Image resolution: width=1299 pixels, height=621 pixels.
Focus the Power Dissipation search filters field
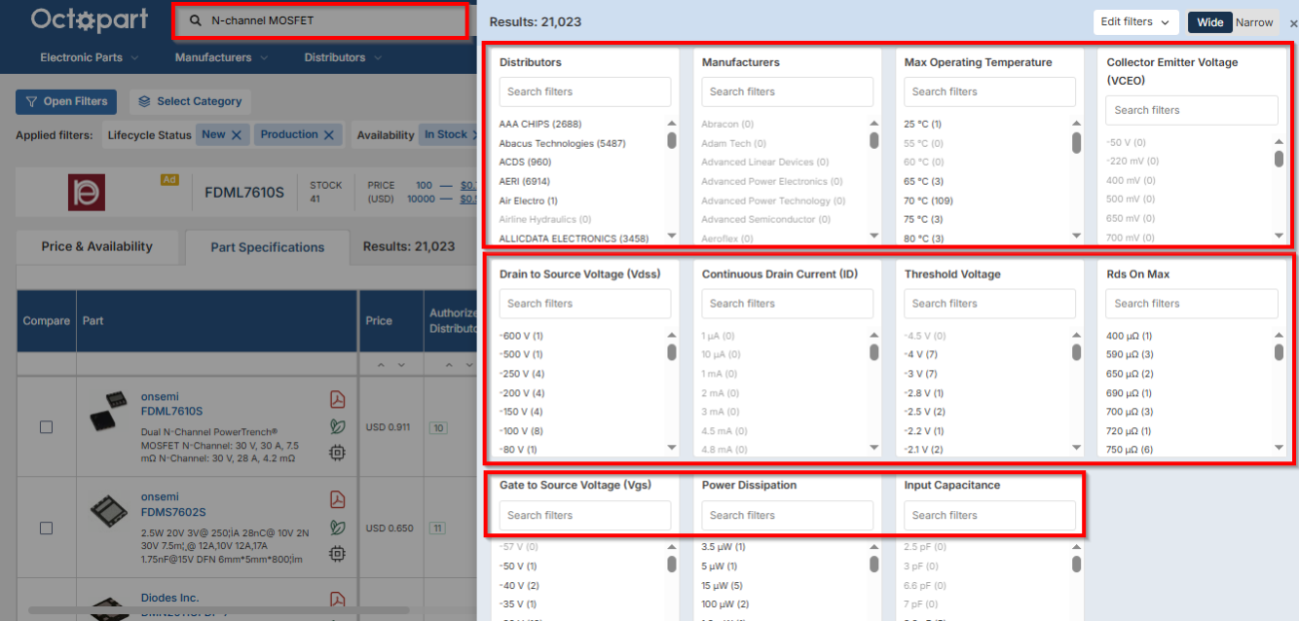pos(787,515)
